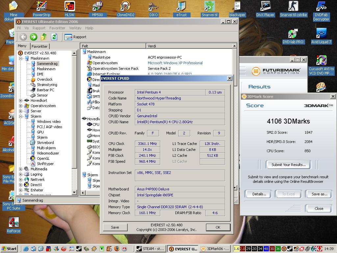Switch to 3DMark06 taskbar button
This screenshot has width=337, height=253.
pos(215,249)
